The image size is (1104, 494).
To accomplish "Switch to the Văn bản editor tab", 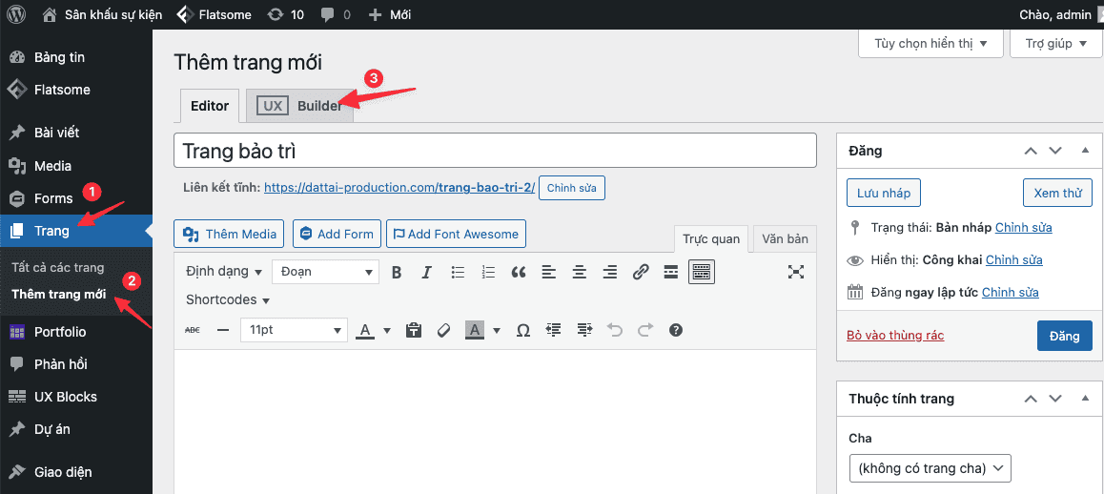I will 785,238.
